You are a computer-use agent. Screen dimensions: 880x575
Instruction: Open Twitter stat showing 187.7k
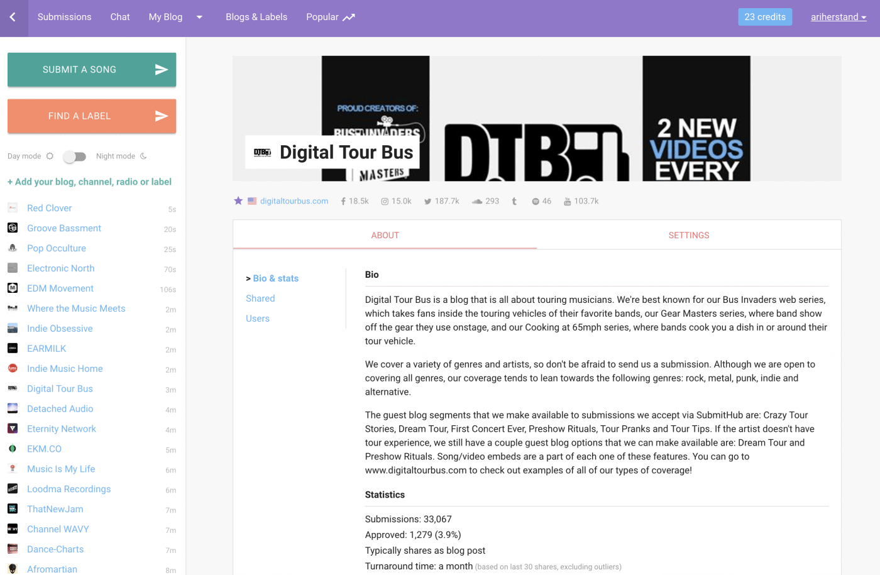coord(441,201)
